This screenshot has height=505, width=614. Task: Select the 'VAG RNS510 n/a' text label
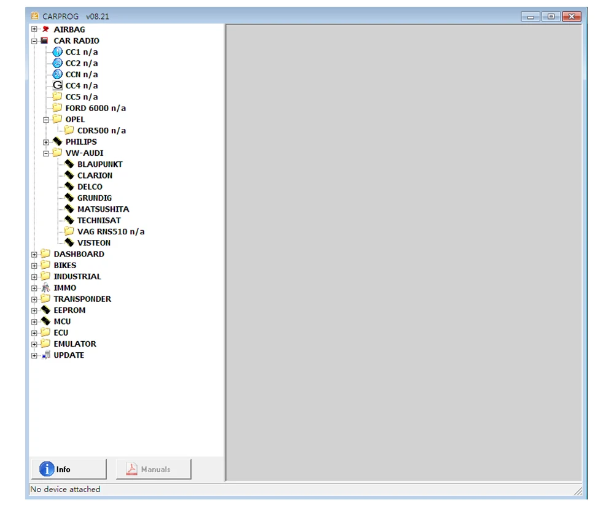pos(111,232)
